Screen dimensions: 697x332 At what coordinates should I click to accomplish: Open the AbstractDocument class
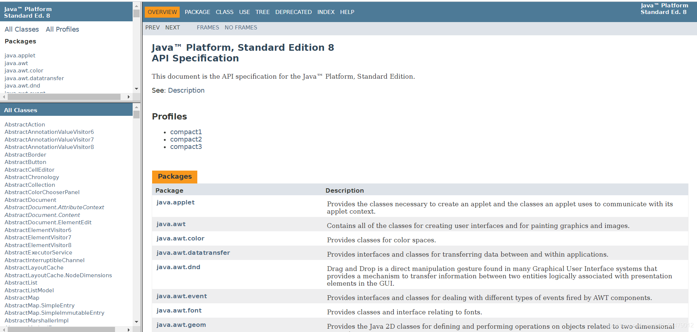[x=30, y=200]
